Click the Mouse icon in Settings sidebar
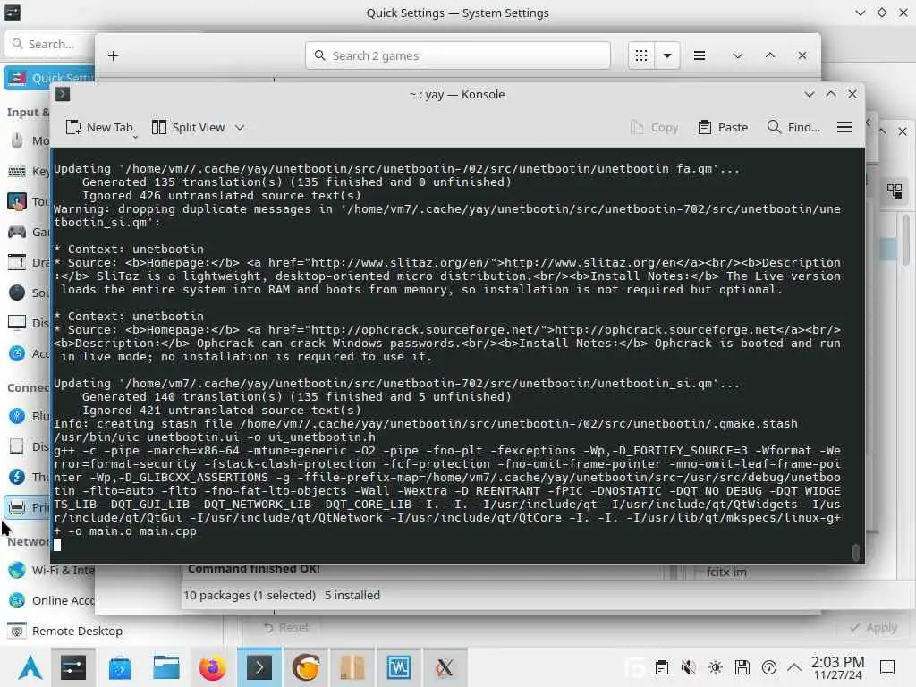Screen dimensions: 916x687 (x=17, y=140)
